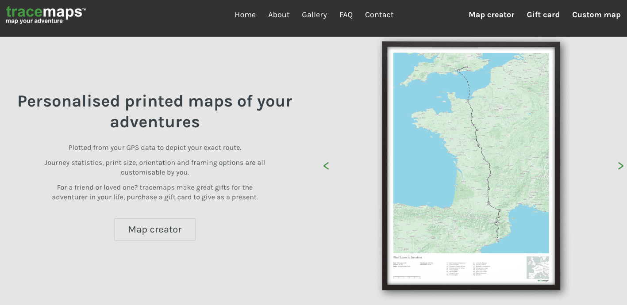
Task: Open the Custom map page
Action: tap(596, 15)
